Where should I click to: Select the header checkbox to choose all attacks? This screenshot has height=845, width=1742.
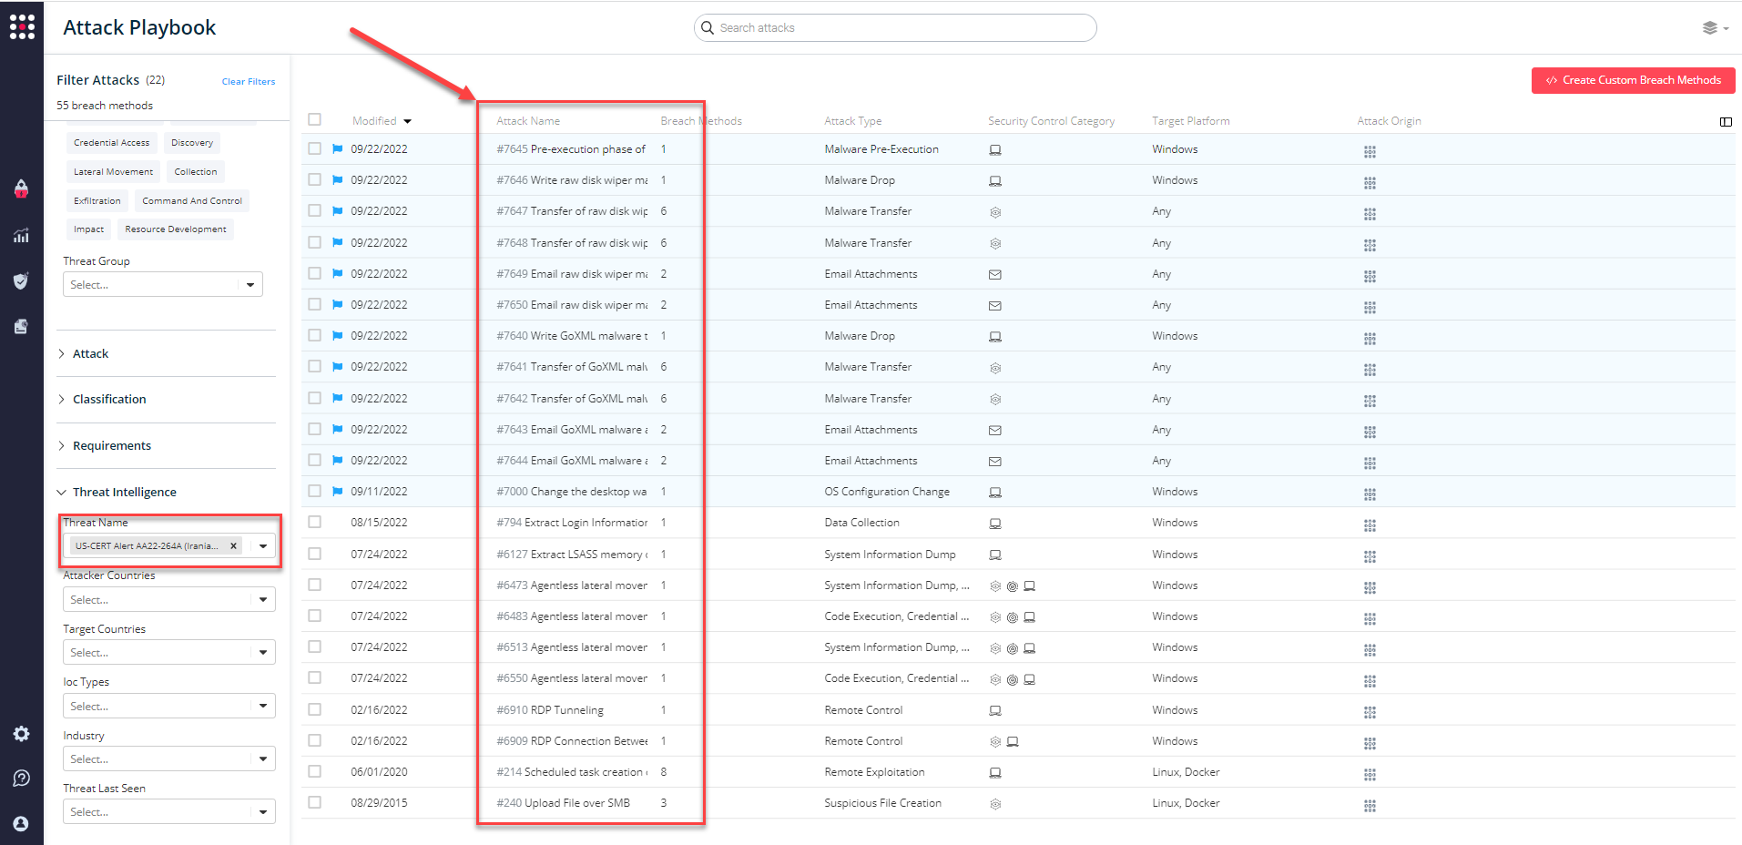pyautogui.click(x=314, y=119)
